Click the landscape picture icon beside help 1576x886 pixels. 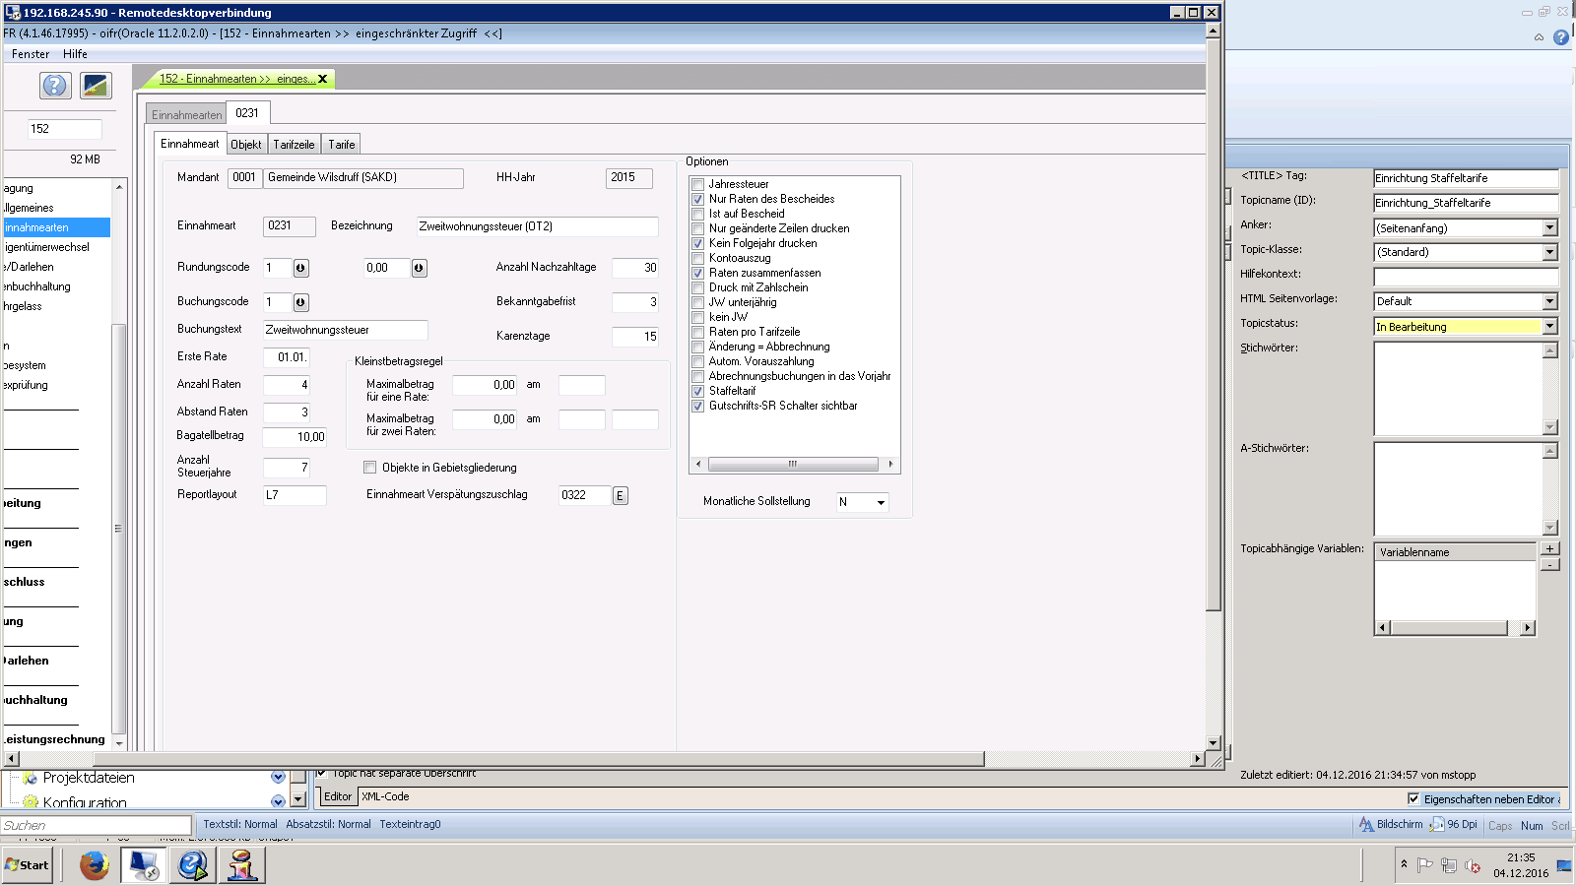click(96, 86)
